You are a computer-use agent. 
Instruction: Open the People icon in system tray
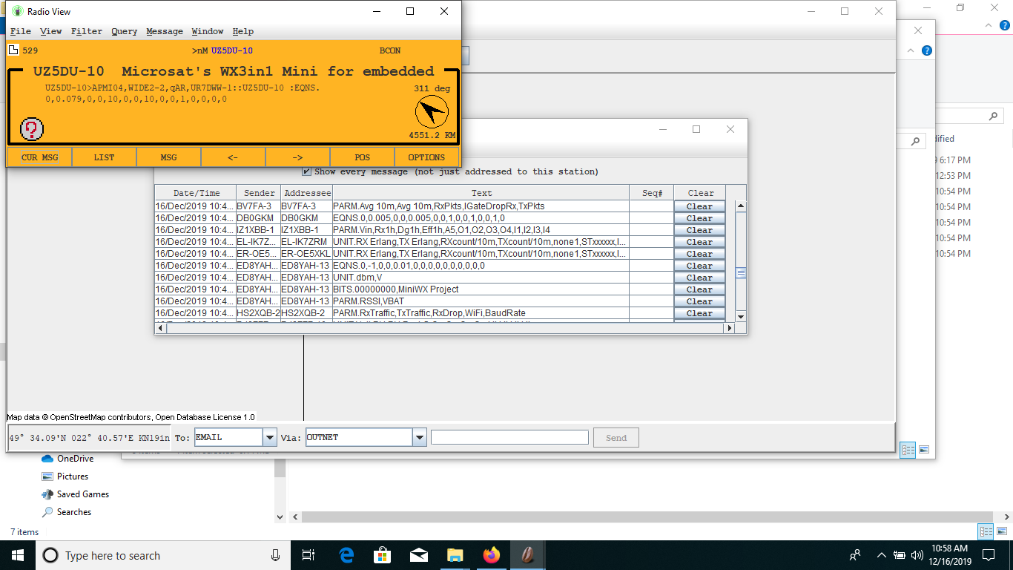pyautogui.click(x=855, y=555)
